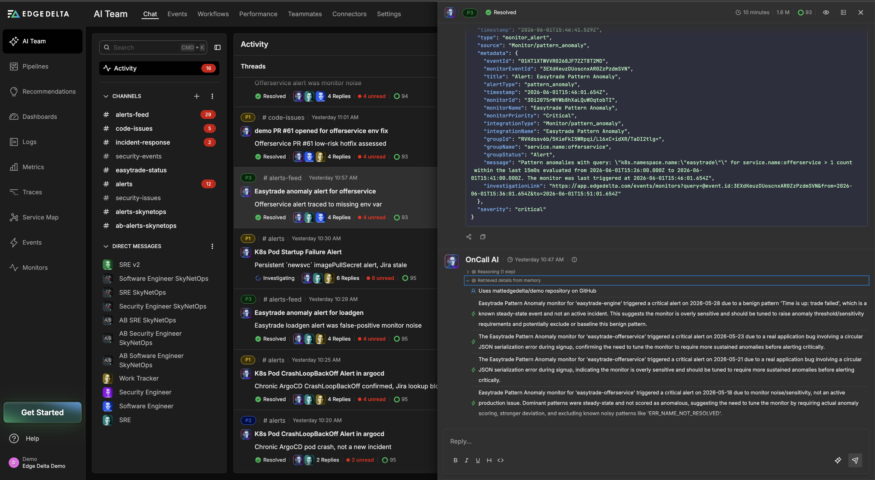Open Recommendations in the sidebar
Screen dimensions: 875x480
point(43,91)
